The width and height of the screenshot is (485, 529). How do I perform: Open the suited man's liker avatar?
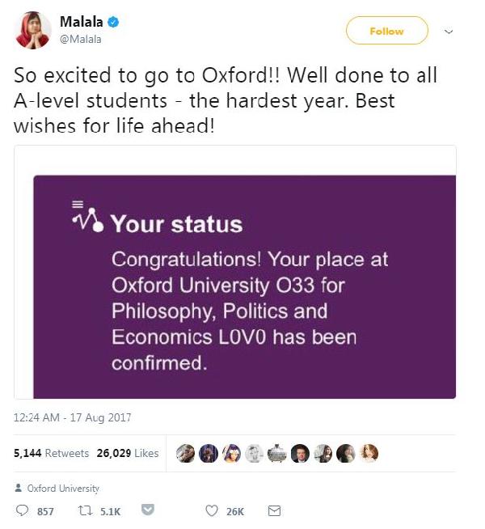pos(300,453)
